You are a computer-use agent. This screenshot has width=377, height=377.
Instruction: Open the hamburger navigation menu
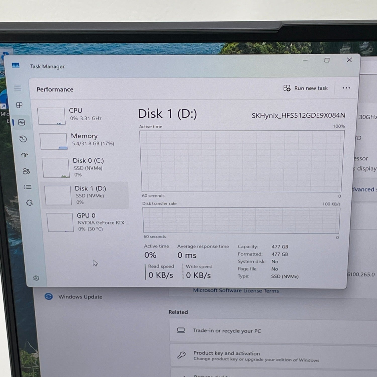pos(18,88)
